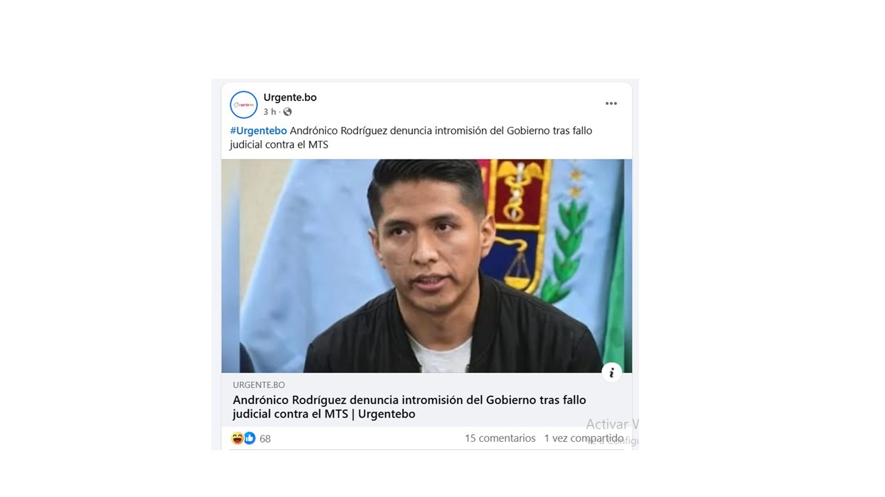View the 15 comentarios list
Image resolution: width=885 pixels, height=497 pixels.
coord(500,438)
